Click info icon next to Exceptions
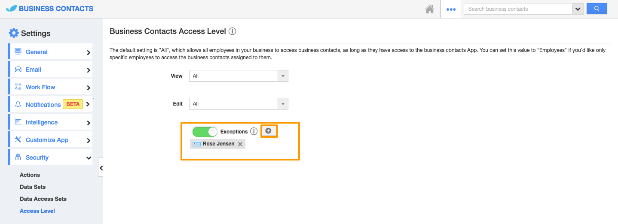The image size is (618, 224). [x=254, y=131]
